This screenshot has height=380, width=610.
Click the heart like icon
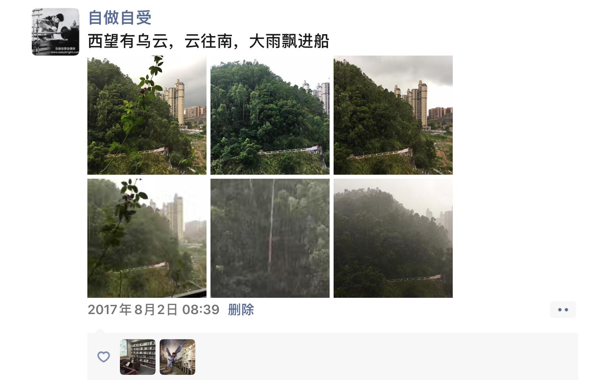coord(104,357)
